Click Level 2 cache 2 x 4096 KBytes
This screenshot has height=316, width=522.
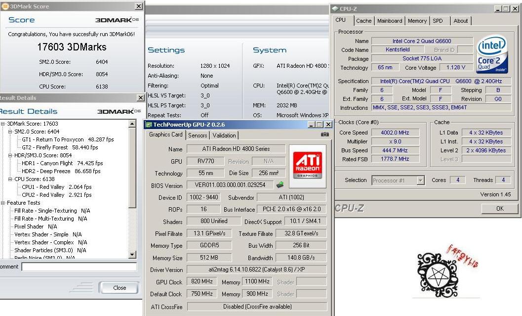coord(486,150)
